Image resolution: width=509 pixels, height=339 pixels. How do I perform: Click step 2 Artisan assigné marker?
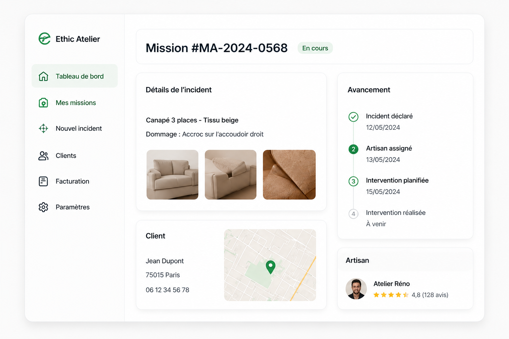pyautogui.click(x=354, y=149)
